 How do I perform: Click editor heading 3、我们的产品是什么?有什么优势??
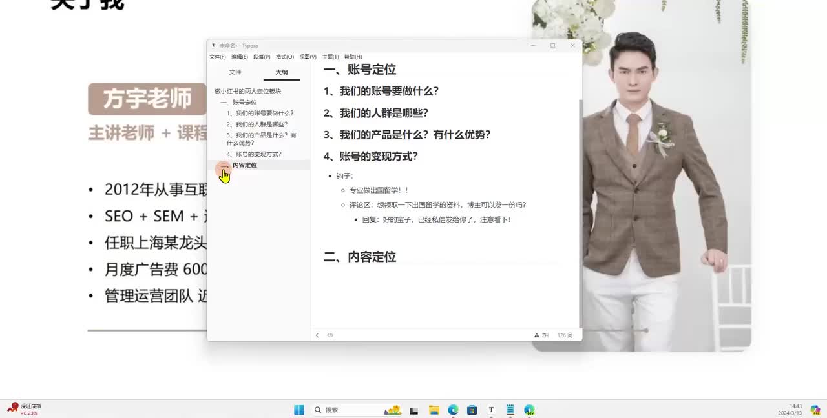[x=407, y=135]
